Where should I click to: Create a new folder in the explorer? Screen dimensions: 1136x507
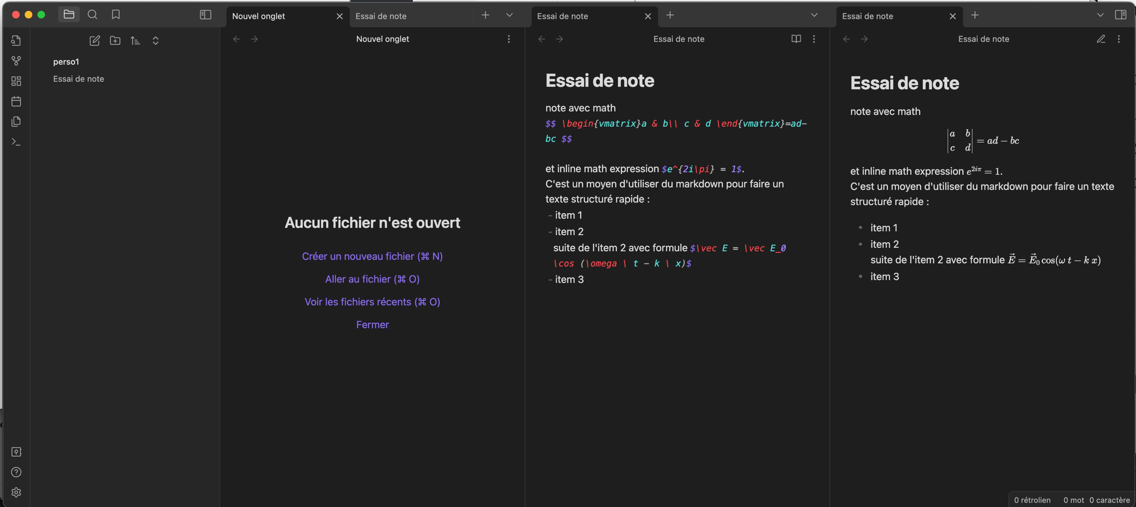[x=115, y=41]
